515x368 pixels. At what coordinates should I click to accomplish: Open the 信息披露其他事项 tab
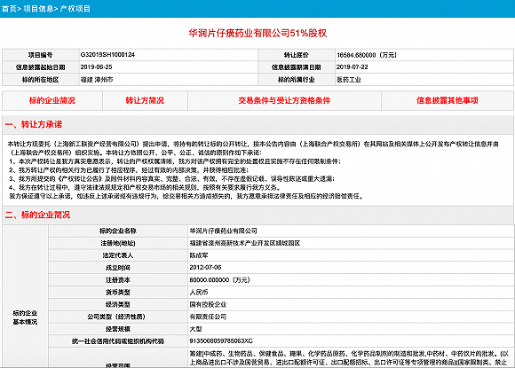coord(448,100)
